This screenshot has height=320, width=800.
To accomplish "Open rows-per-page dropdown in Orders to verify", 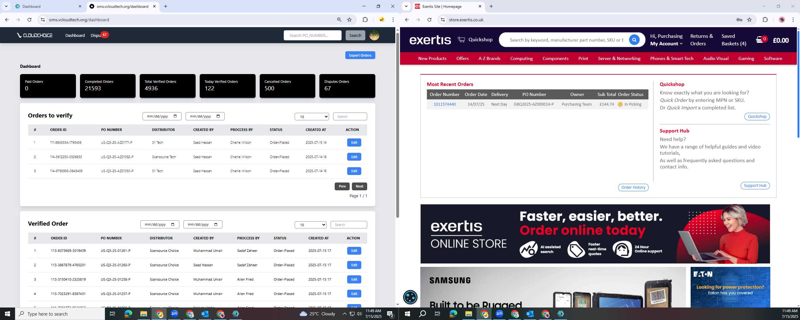I will 312,117.
